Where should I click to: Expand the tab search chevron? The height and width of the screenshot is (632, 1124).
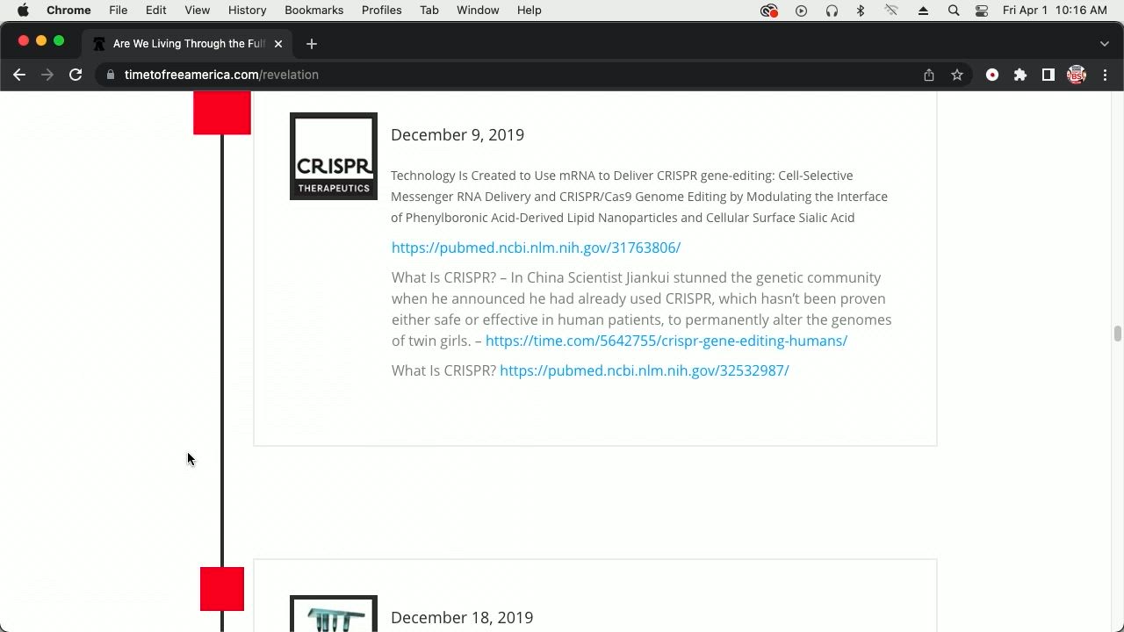coord(1104,44)
